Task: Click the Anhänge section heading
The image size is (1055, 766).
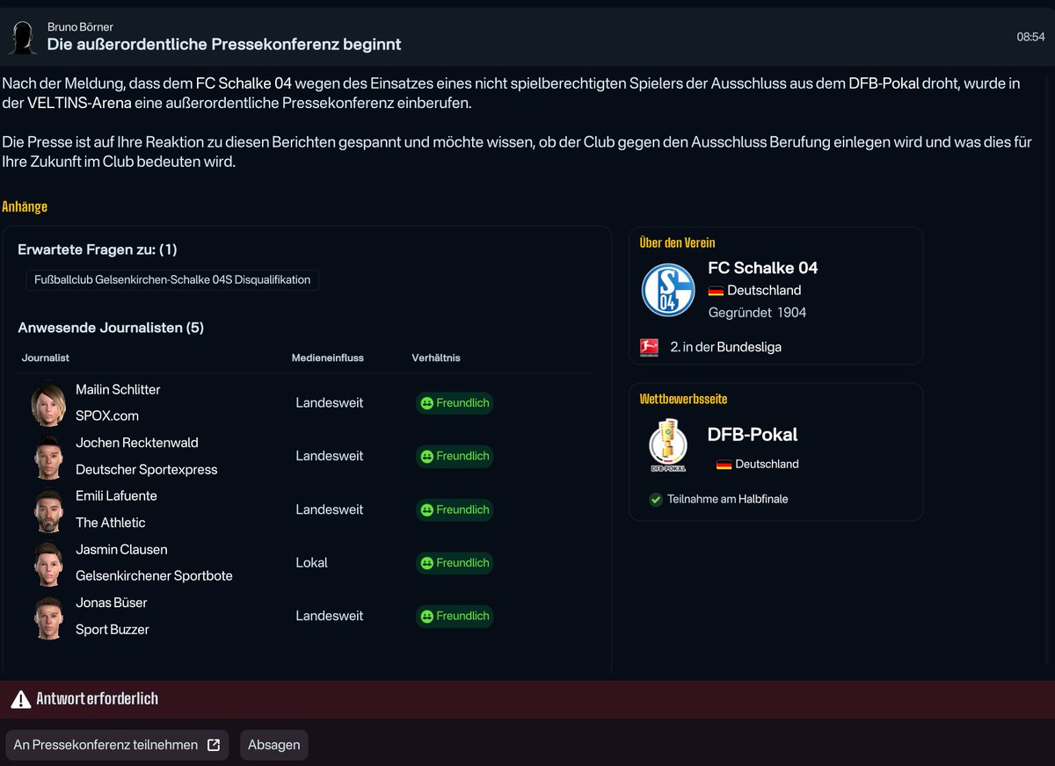Action: pyautogui.click(x=25, y=207)
